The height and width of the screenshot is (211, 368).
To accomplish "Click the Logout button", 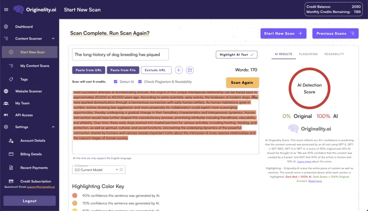I will click(29, 201).
